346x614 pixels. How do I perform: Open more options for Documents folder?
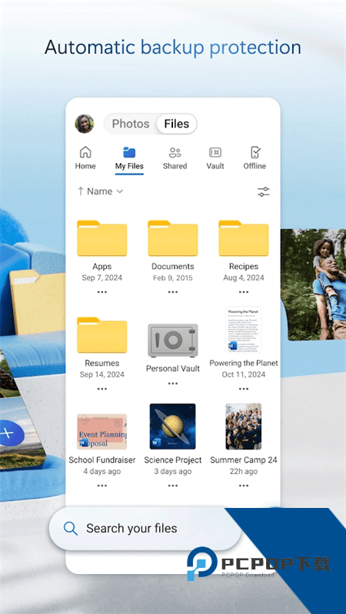(x=173, y=292)
